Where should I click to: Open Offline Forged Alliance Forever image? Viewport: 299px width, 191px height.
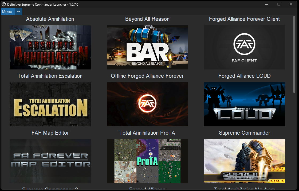147,104
